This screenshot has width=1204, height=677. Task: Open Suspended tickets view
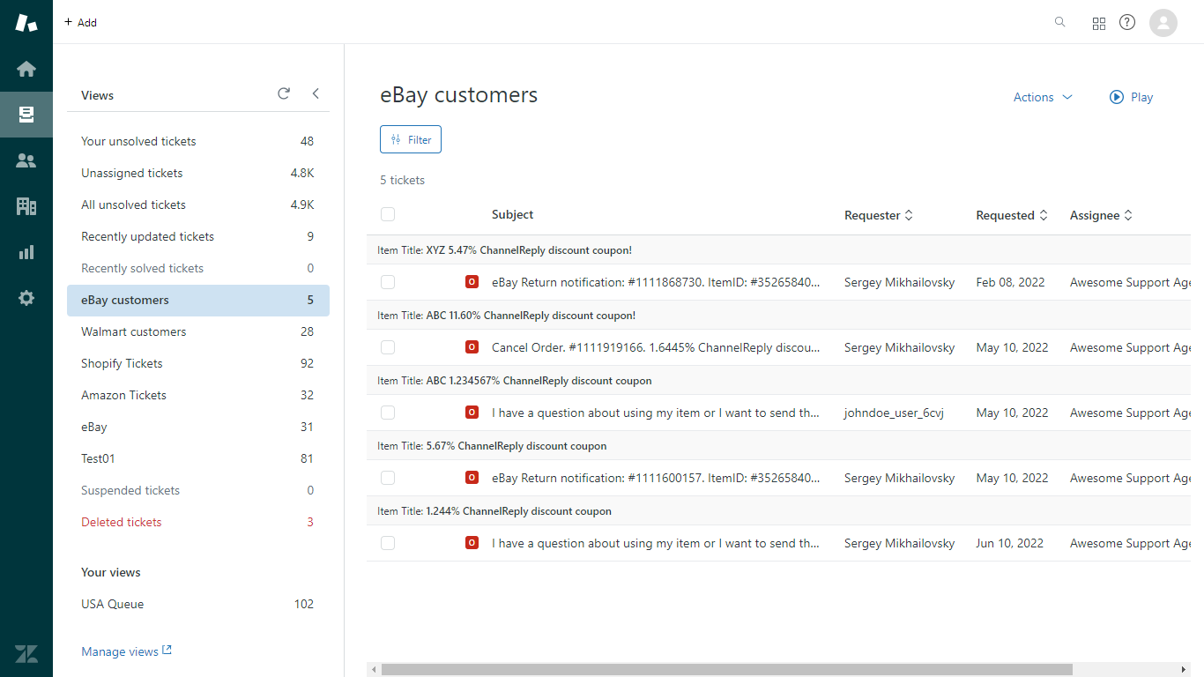click(x=198, y=490)
